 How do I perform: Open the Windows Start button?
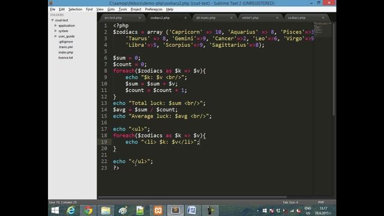tap(55, 211)
